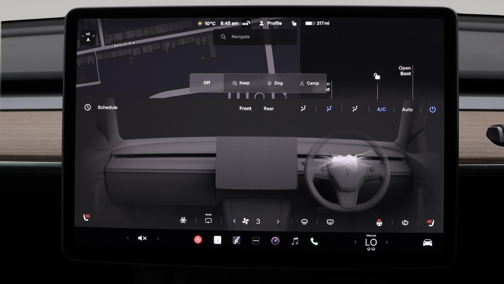The image size is (504, 284).
Task: Switch to the Rear climate tab
Action: tap(268, 108)
